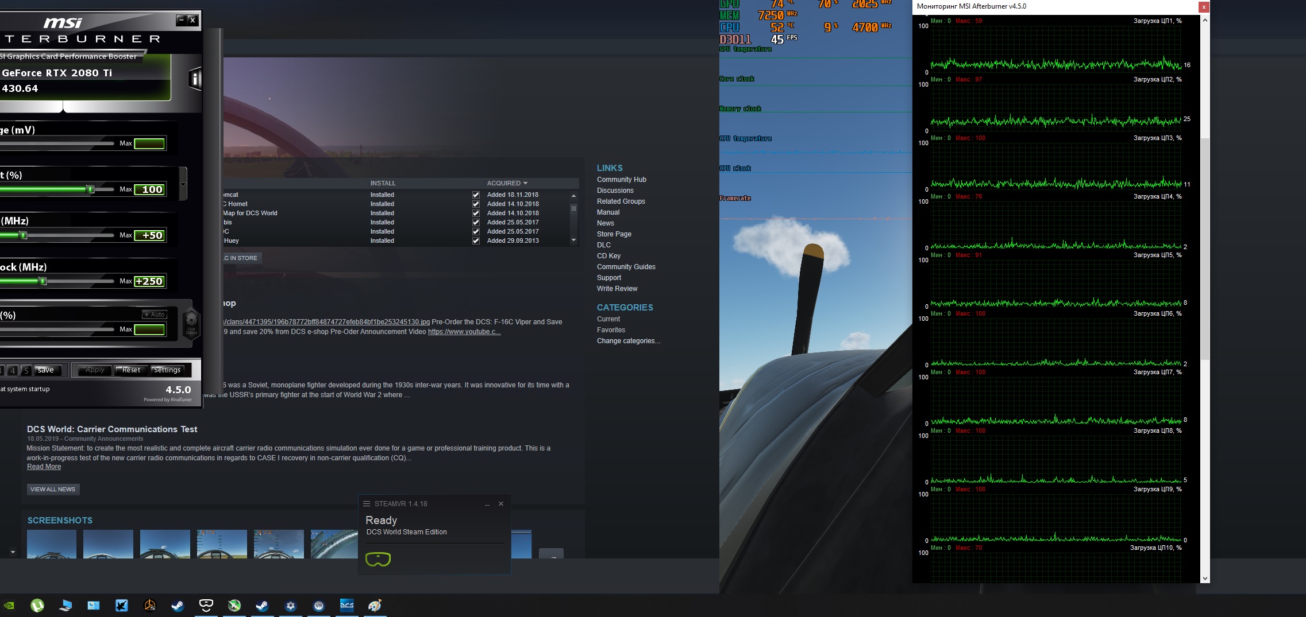Click the DLC list scroll-up arrow
The height and width of the screenshot is (617, 1306).
573,196
